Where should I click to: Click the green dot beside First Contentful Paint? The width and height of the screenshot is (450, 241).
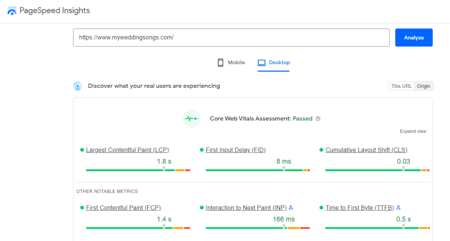82,208
